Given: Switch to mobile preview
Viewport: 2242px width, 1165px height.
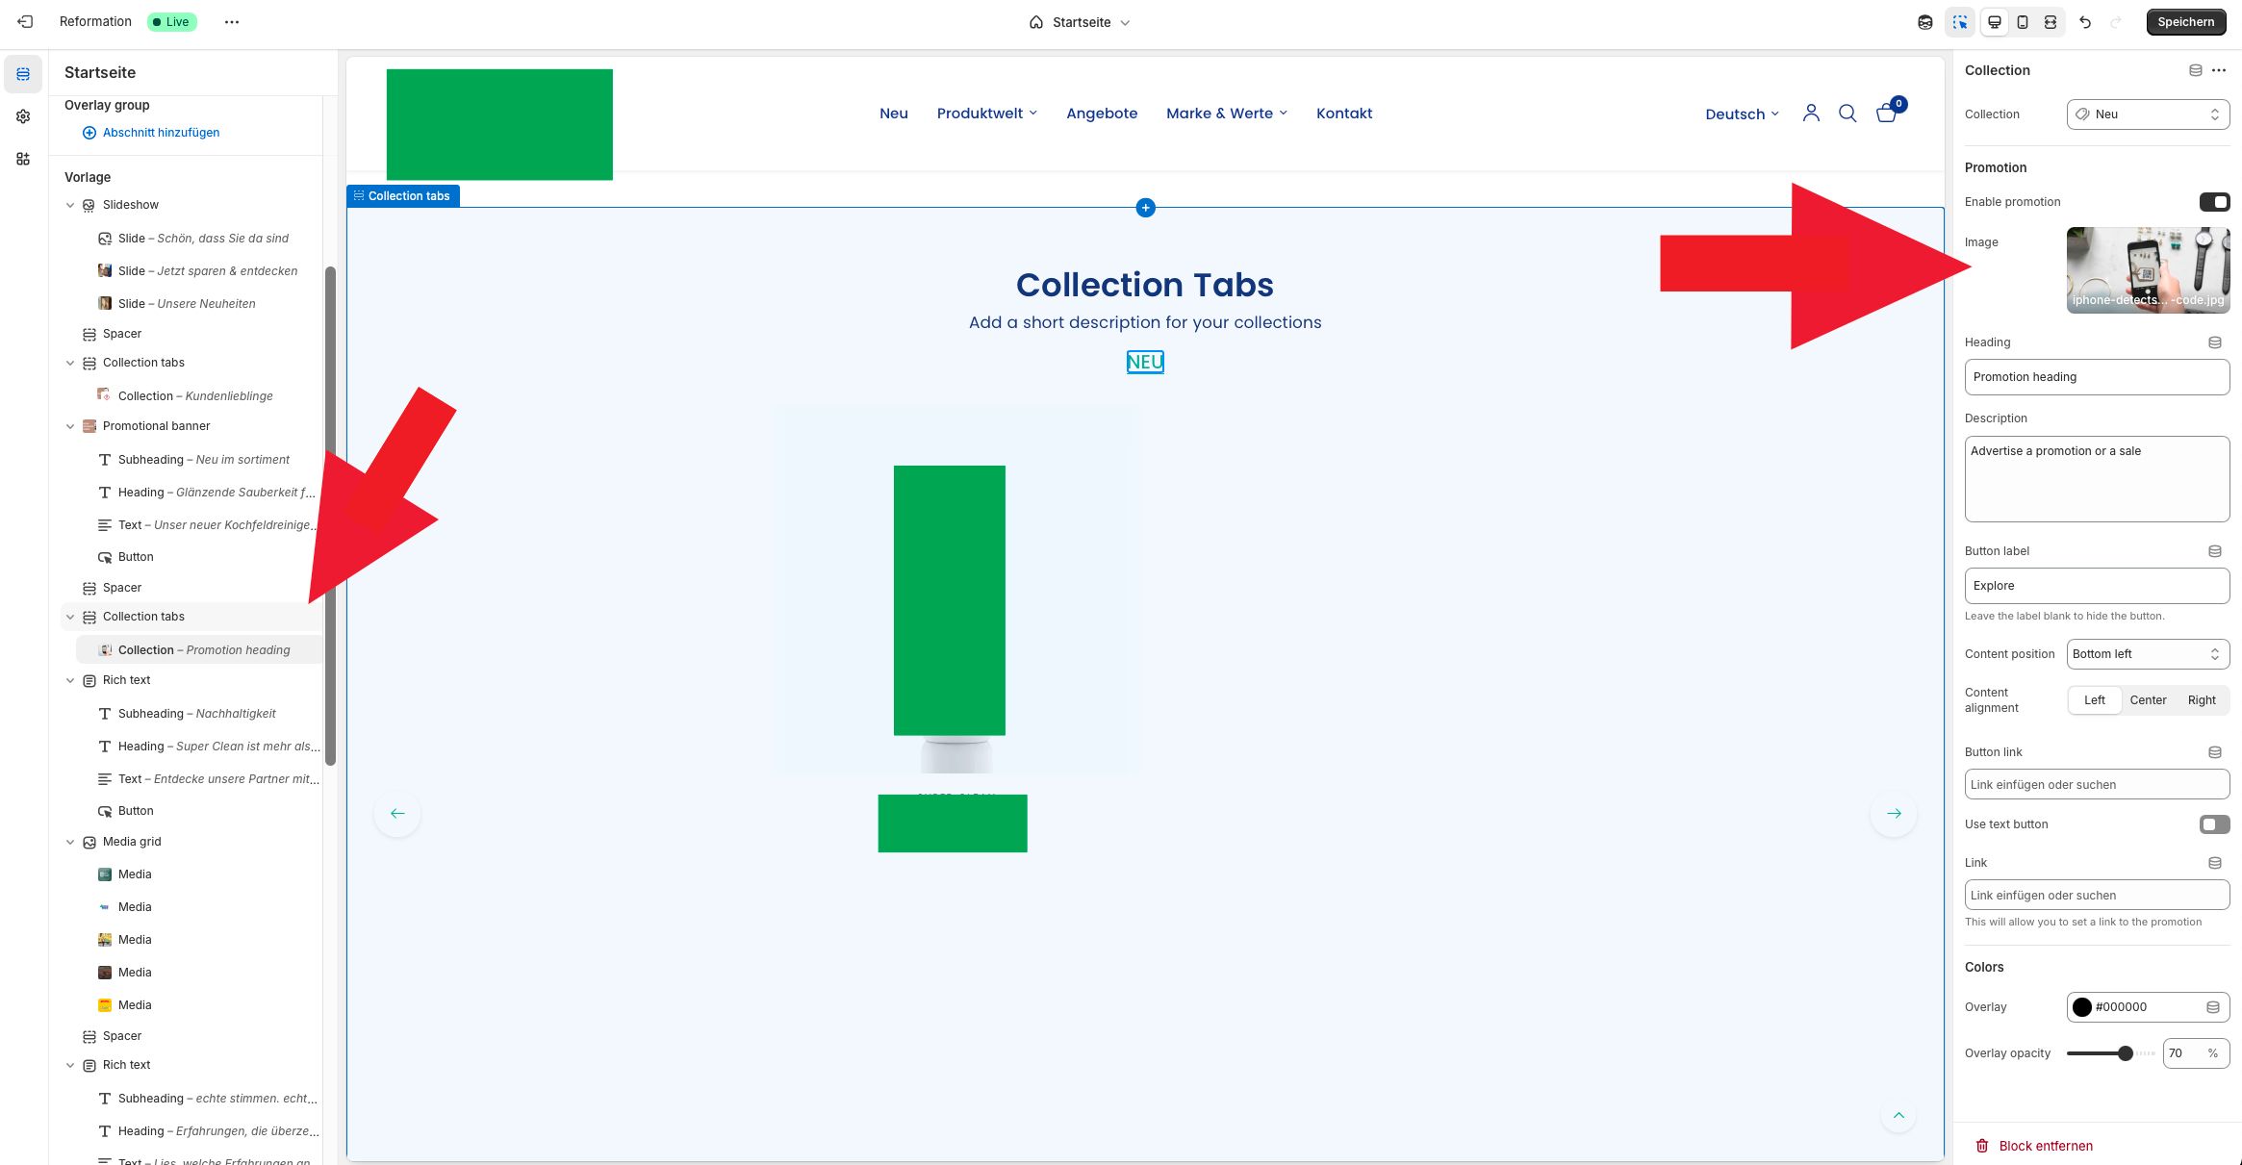Looking at the screenshot, I should (x=2023, y=22).
